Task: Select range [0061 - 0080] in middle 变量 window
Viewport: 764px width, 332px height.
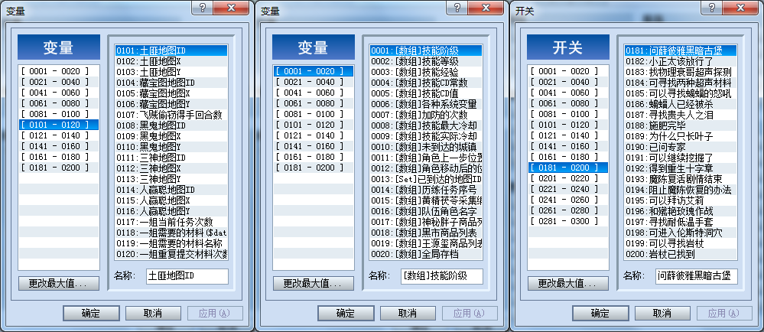Action: point(314,103)
